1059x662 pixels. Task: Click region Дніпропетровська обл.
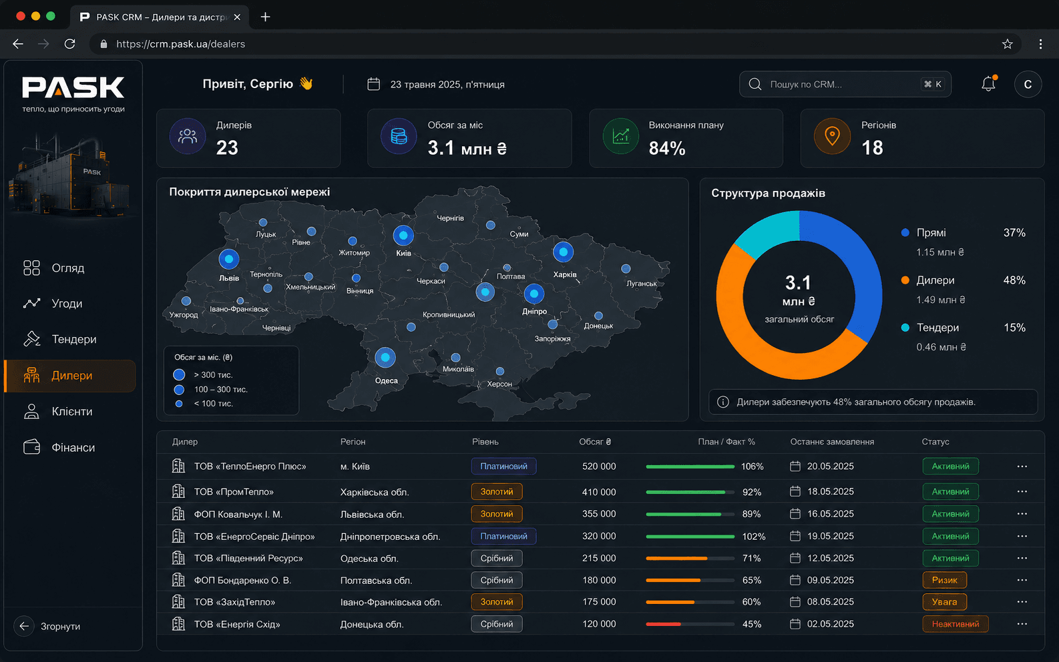pos(391,537)
